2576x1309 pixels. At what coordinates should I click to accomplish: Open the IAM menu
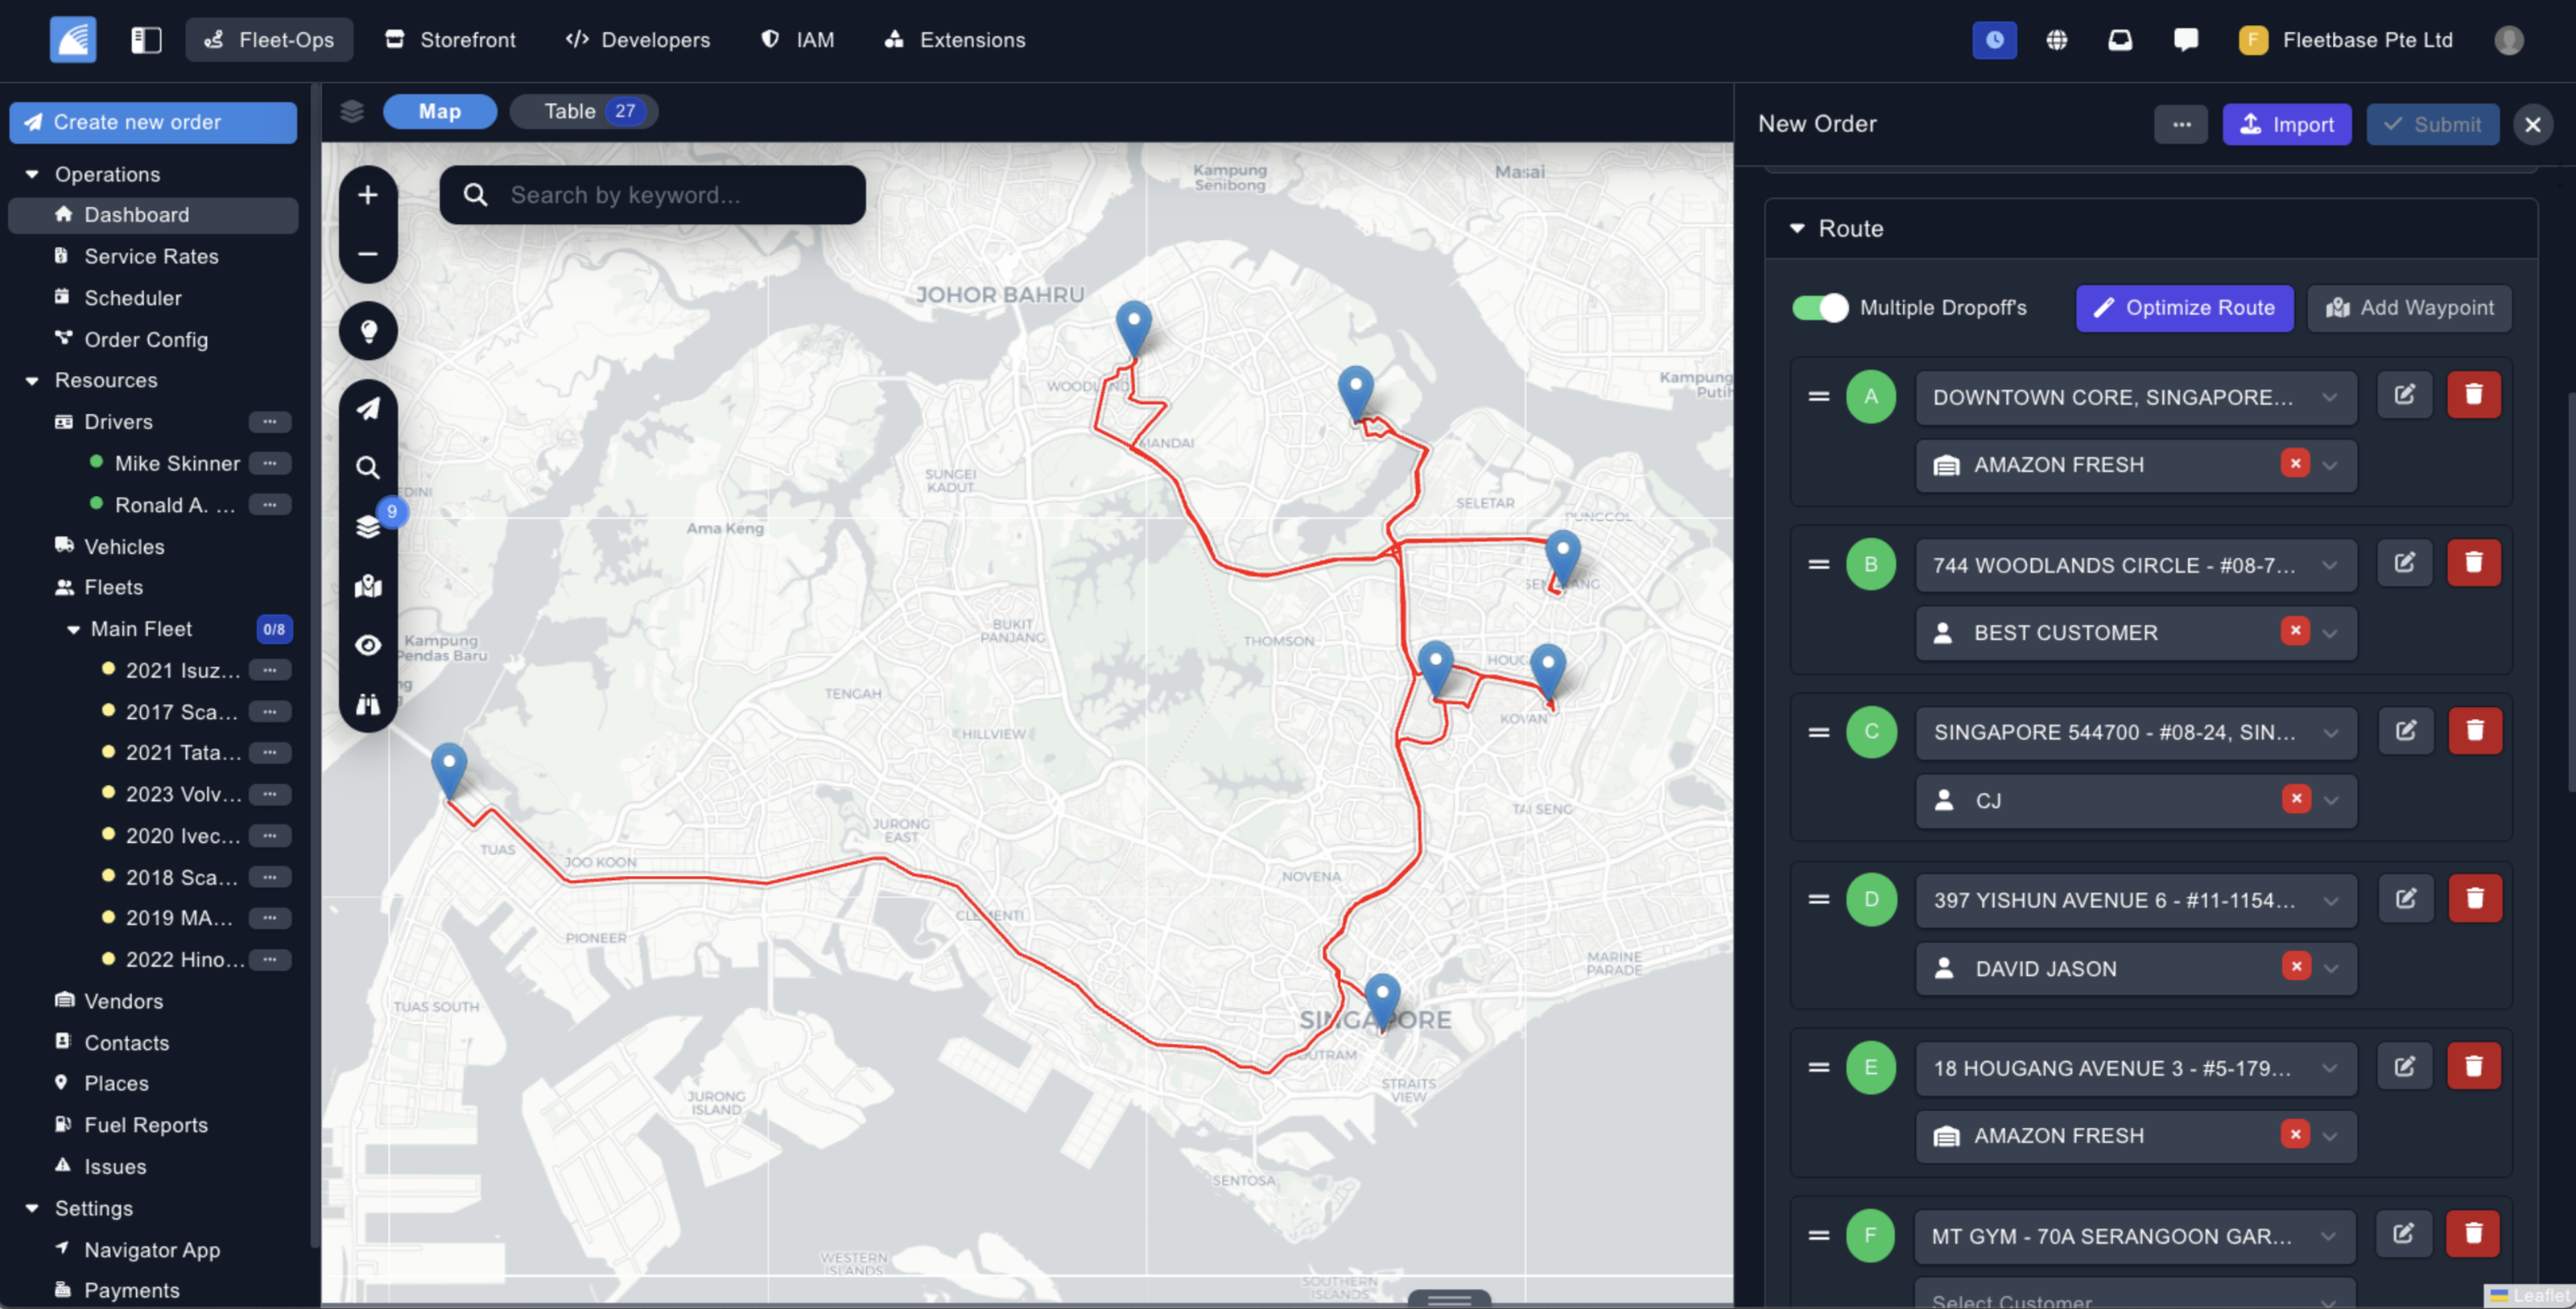[798, 40]
